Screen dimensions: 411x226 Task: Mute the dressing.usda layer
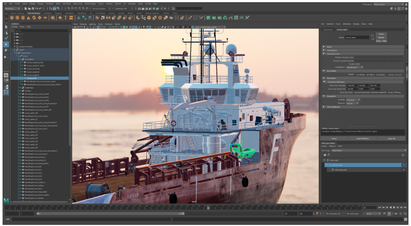tap(403, 170)
